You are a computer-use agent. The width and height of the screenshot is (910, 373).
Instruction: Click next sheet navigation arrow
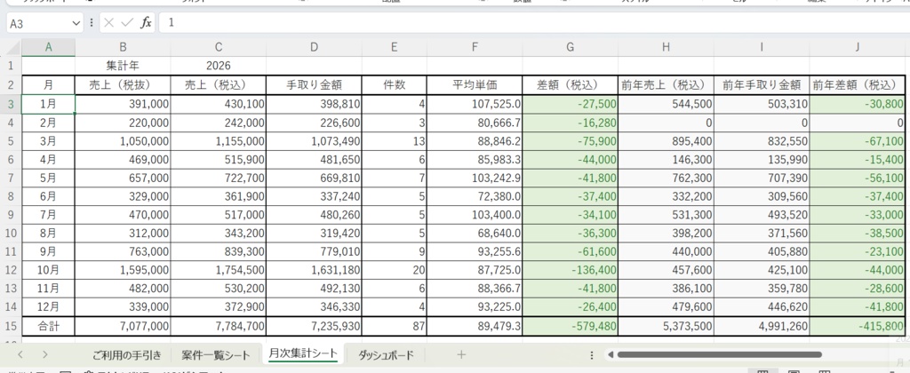45,354
